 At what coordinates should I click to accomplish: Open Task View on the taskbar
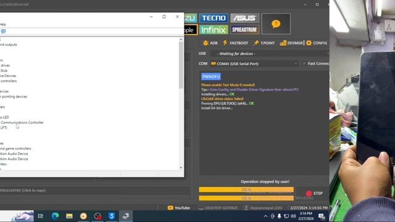(x=40, y=216)
